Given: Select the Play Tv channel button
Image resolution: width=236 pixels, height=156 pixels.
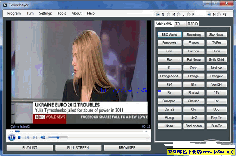Looking at the screenshot, I should pos(216,117).
